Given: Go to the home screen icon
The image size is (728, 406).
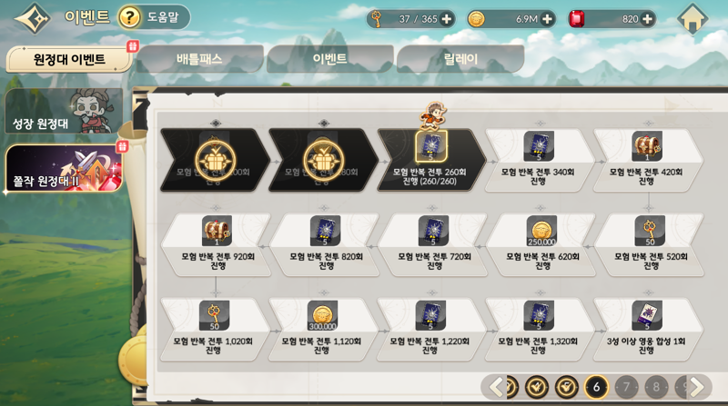Looking at the screenshot, I should click(x=693, y=19).
